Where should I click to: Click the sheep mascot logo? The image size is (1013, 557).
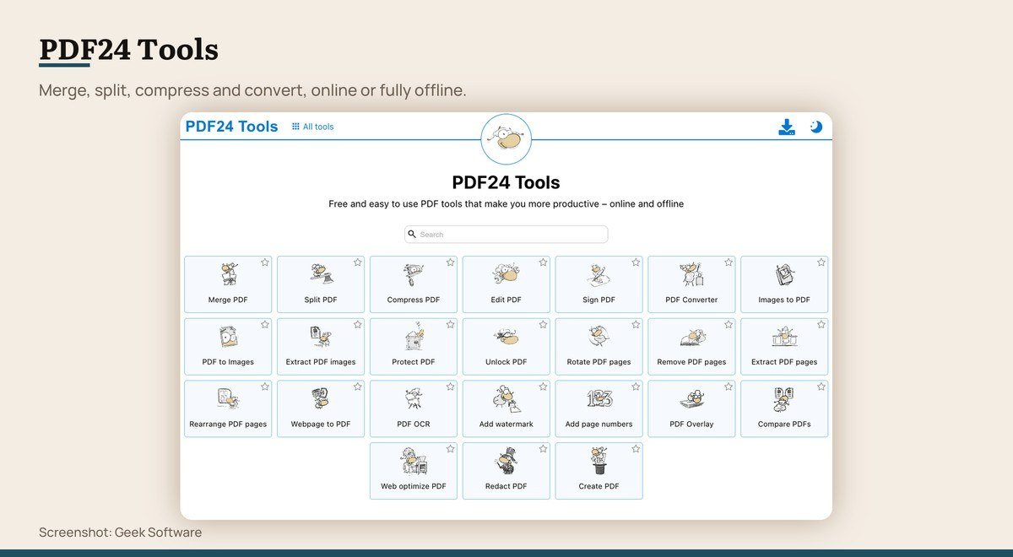[x=506, y=139]
